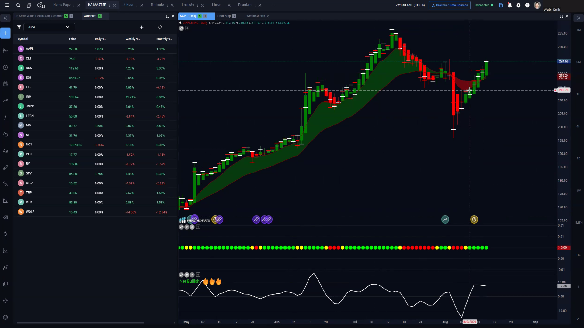Select the WOLF row in watchlist
The width and height of the screenshot is (584, 328).
95,212
